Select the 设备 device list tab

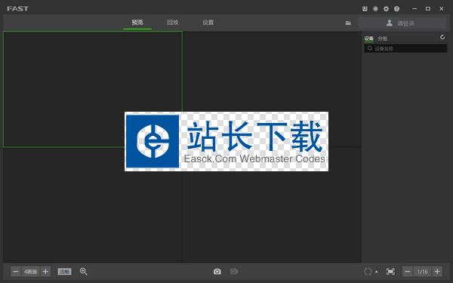(368, 38)
